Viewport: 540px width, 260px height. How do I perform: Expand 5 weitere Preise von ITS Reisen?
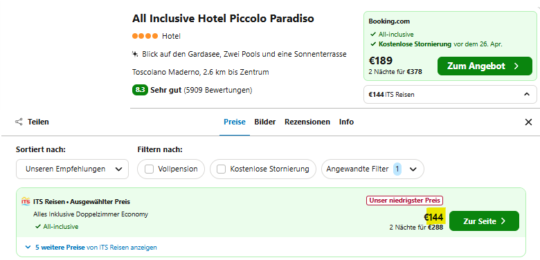(91, 248)
